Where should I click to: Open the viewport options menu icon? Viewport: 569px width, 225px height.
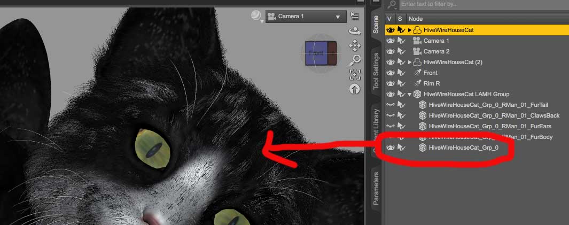(355, 17)
